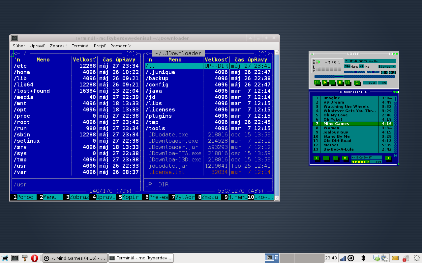Click Winamp's play button
This screenshot has height=263, width=422.
[x=324, y=82]
